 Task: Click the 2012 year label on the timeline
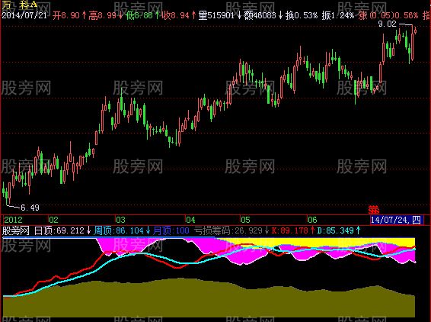coord(13,220)
